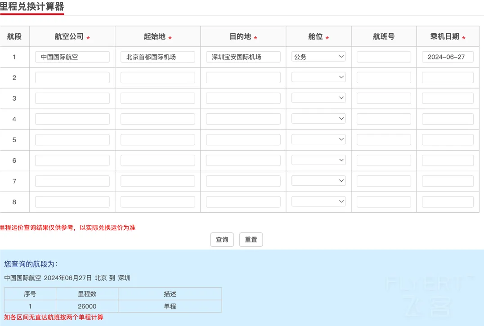This screenshot has height=326, width=484.
Task: Click the flight number input in row 8
Action: (384, 201)
